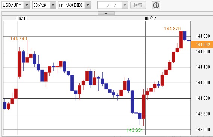
Task: Open the information icon button
Action: 156,5
